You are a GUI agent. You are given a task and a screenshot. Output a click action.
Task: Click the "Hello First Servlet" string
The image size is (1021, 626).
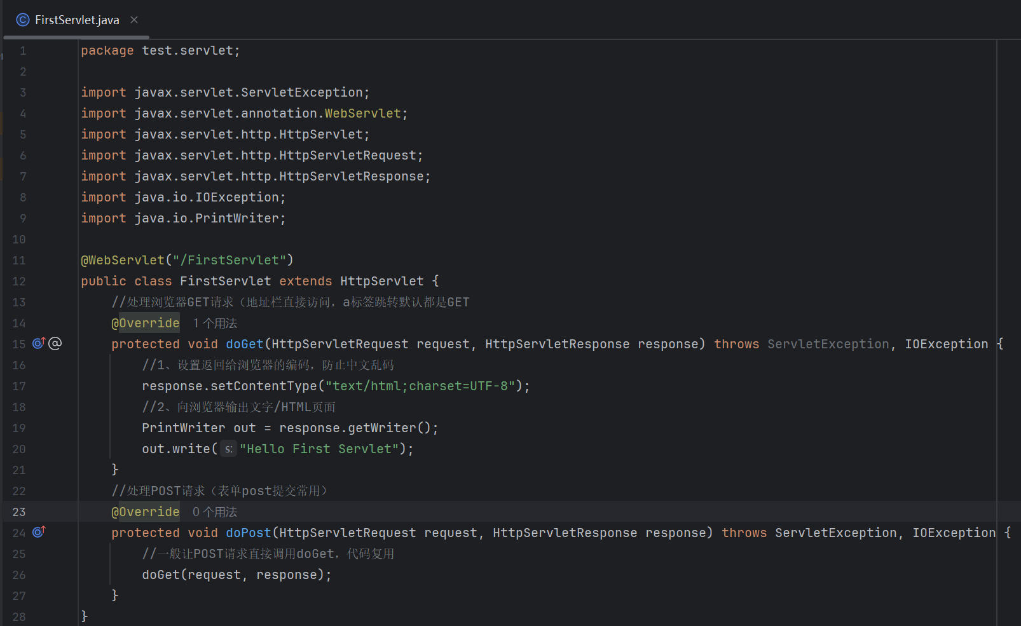coord(319,449)
